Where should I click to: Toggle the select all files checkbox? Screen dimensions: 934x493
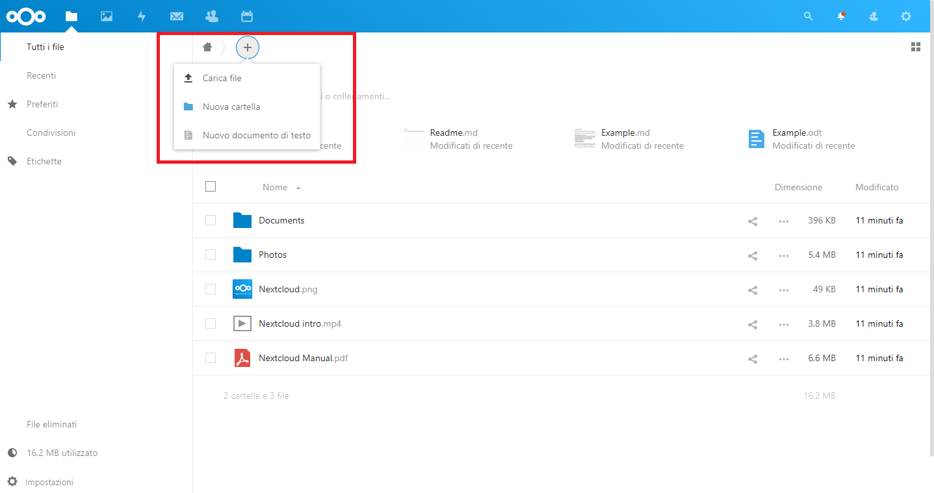click(x=211, y=186)
